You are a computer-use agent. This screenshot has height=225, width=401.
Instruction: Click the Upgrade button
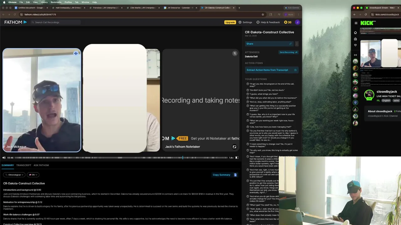pos(230,22)
